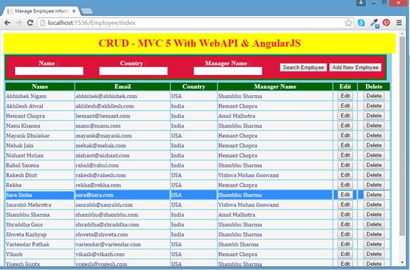Edit the Rekha record
This screenshot has width=410, height=270.
coord(345,185)
